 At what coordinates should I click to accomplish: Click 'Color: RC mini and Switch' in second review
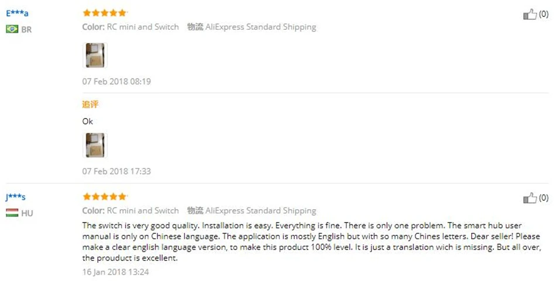click(131, 210)
